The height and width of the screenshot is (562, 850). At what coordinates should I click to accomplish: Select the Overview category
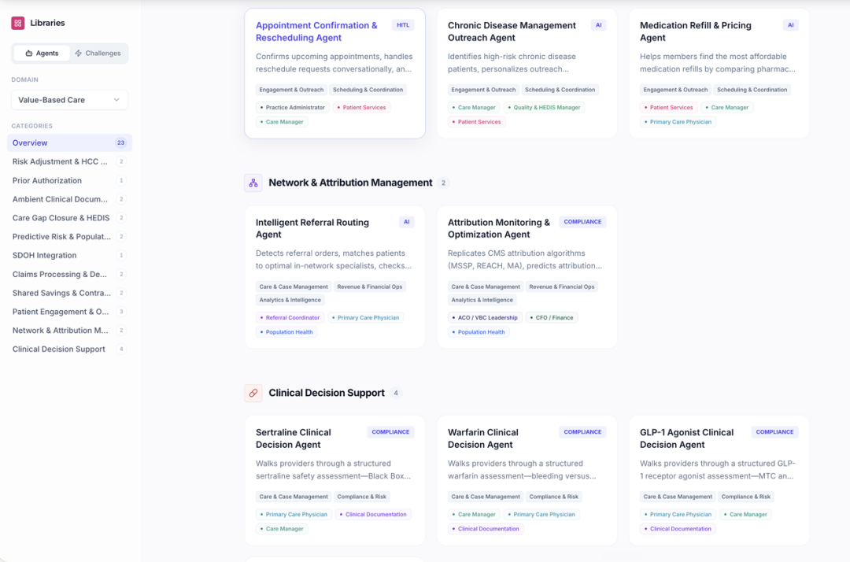point(69,142)
